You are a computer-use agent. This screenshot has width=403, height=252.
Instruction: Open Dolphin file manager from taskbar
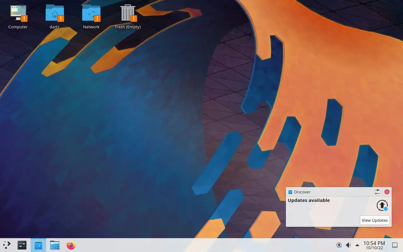(55, 245)
